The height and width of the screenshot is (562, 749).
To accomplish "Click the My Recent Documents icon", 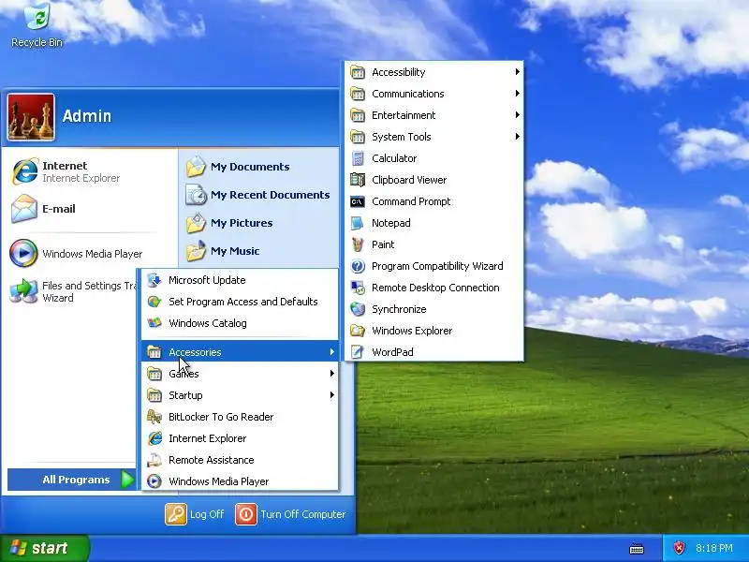I will click(196, 195).
